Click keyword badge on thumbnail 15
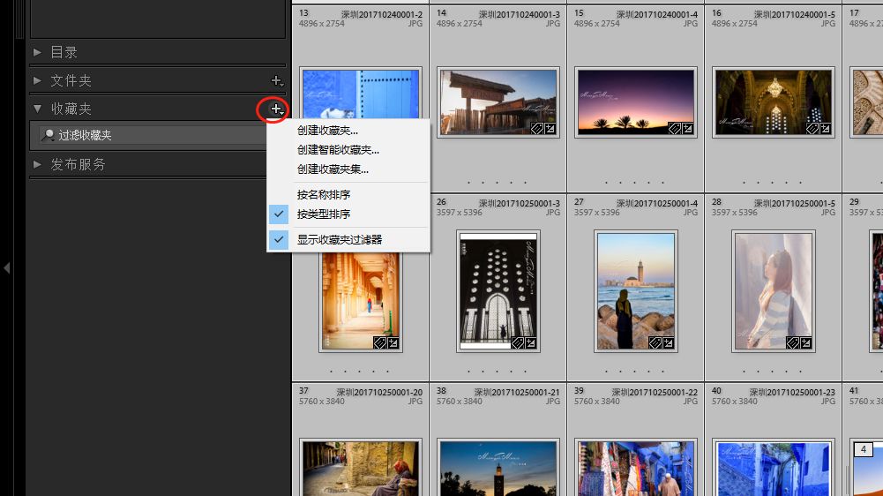 [674, 129]
